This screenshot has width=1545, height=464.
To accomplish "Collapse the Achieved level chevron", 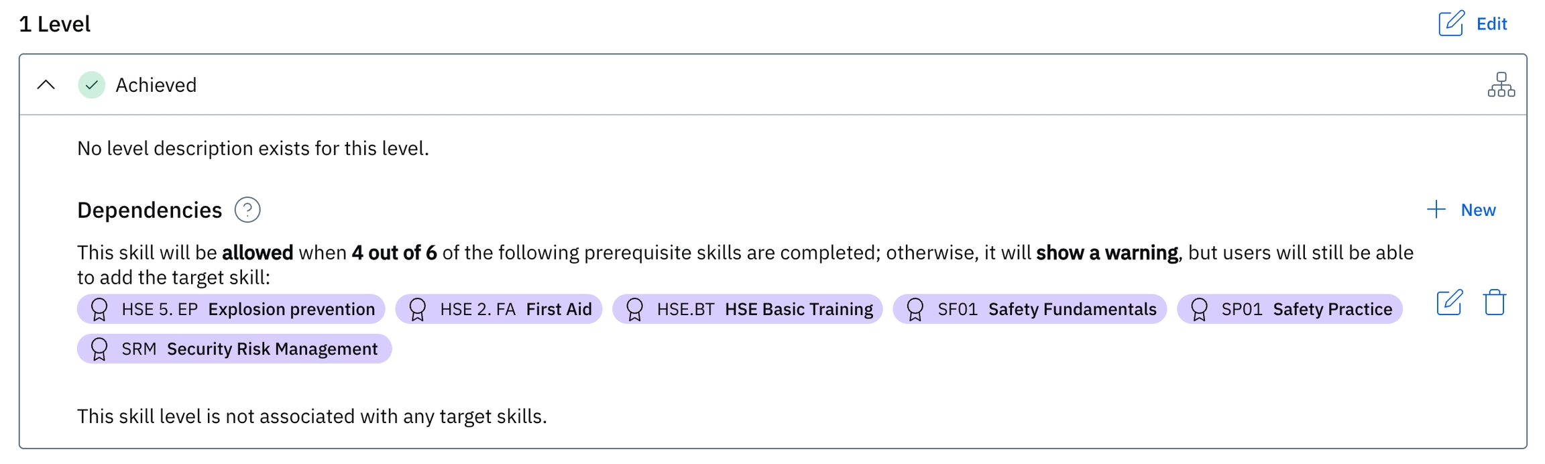I will [46, 85].
